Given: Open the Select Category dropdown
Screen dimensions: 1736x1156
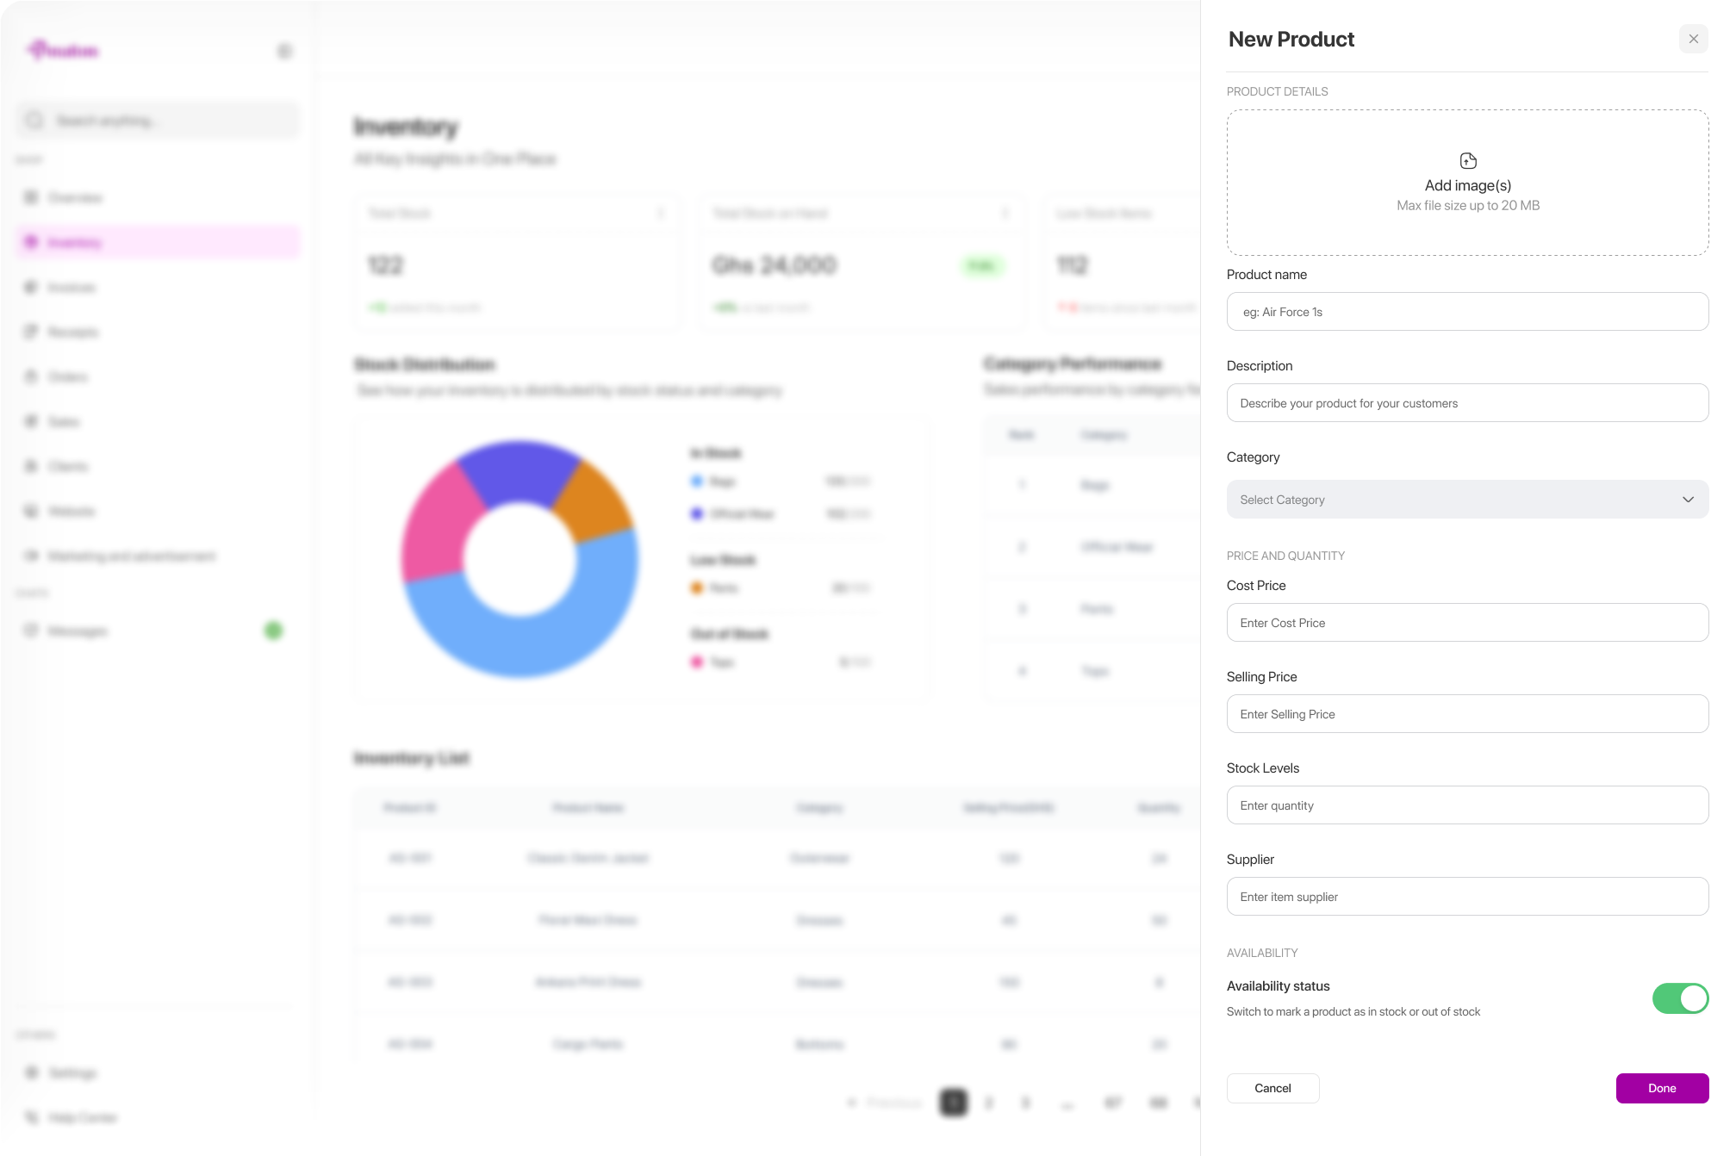Looking at the screenshot, I should coord(1467,500).
